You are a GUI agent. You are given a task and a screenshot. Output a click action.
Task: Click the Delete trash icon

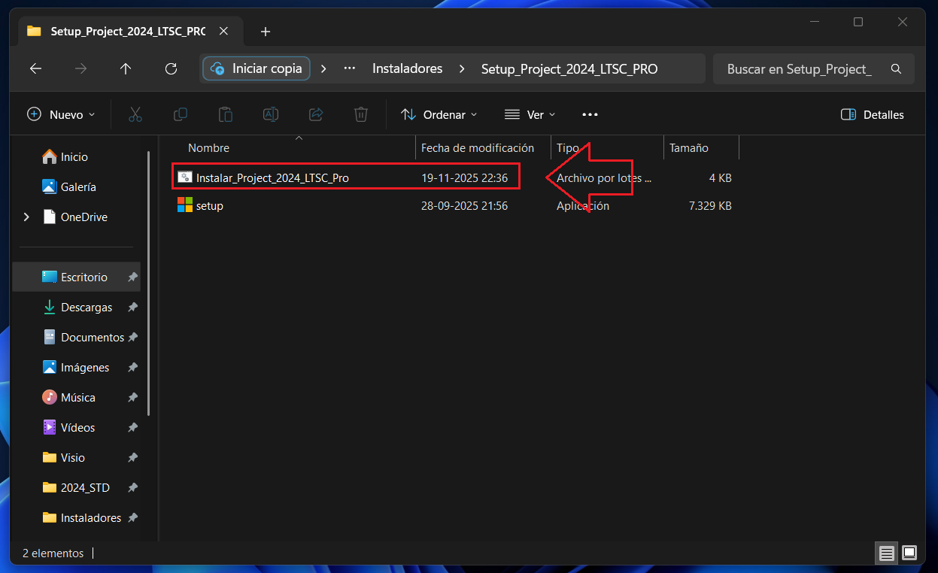pyautogui.click(x=361, y=114)
